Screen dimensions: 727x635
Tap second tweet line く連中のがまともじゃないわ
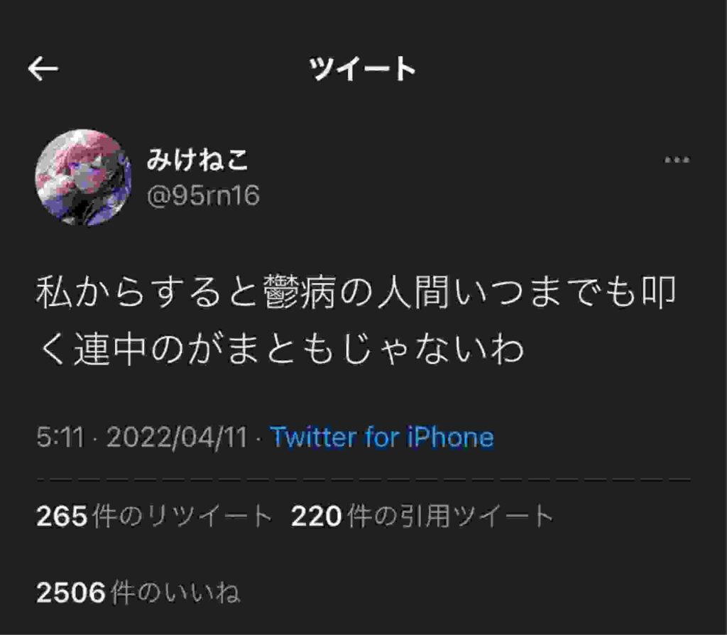281,349
